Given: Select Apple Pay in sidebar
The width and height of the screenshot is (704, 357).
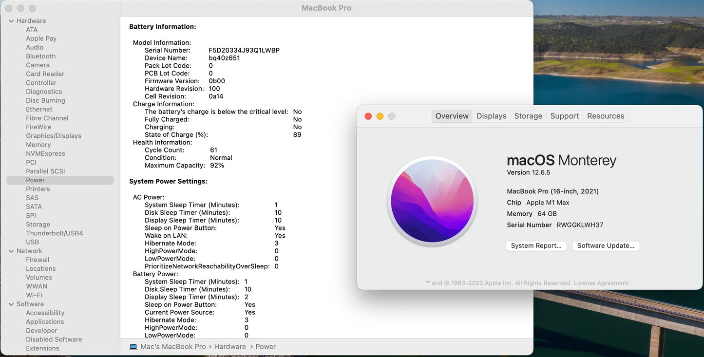Looking at the screenshot, I should (41, 38).
